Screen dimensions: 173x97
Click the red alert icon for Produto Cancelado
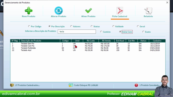[x=136, y=85]
